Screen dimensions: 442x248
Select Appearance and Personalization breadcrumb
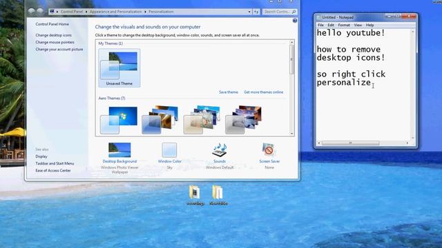[116, 12]
